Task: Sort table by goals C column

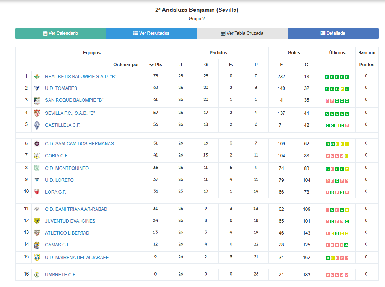Action: (x=306, y=65)
